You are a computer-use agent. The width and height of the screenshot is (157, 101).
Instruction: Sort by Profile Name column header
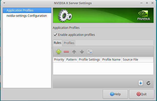(111, 60)
